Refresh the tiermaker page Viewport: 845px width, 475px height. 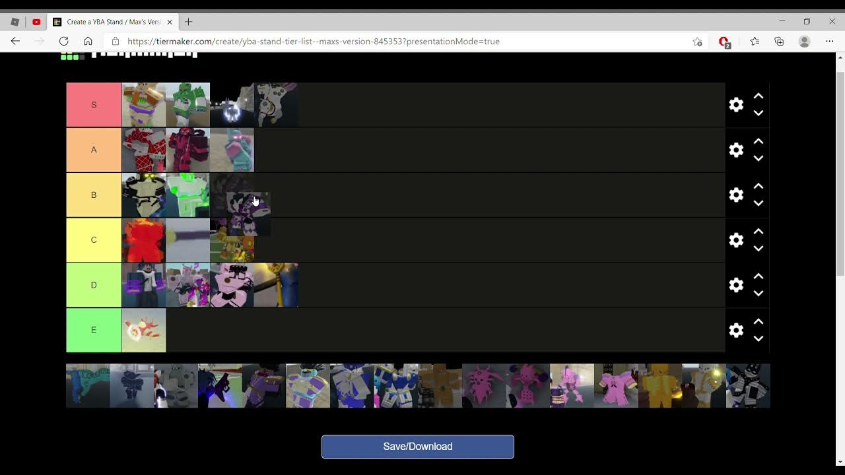pyautogui.click(x=63, y=41)
